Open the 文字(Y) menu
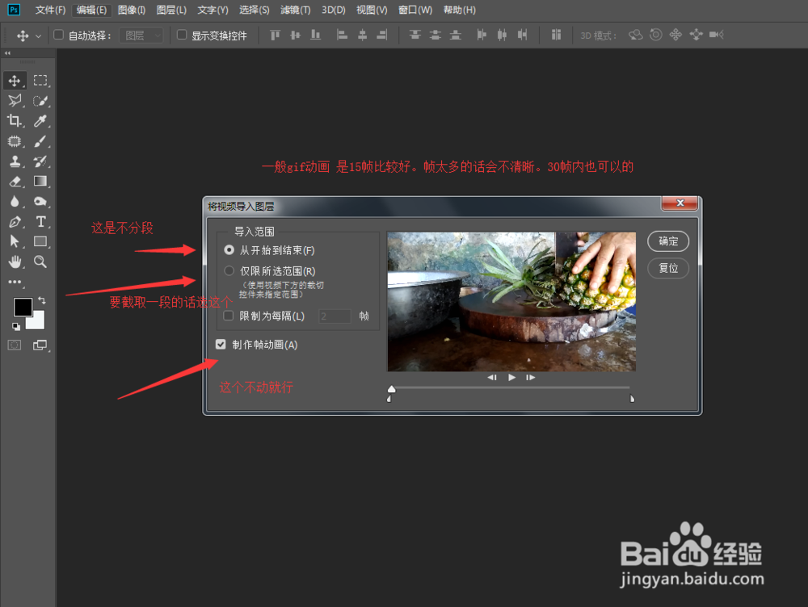 213,10
